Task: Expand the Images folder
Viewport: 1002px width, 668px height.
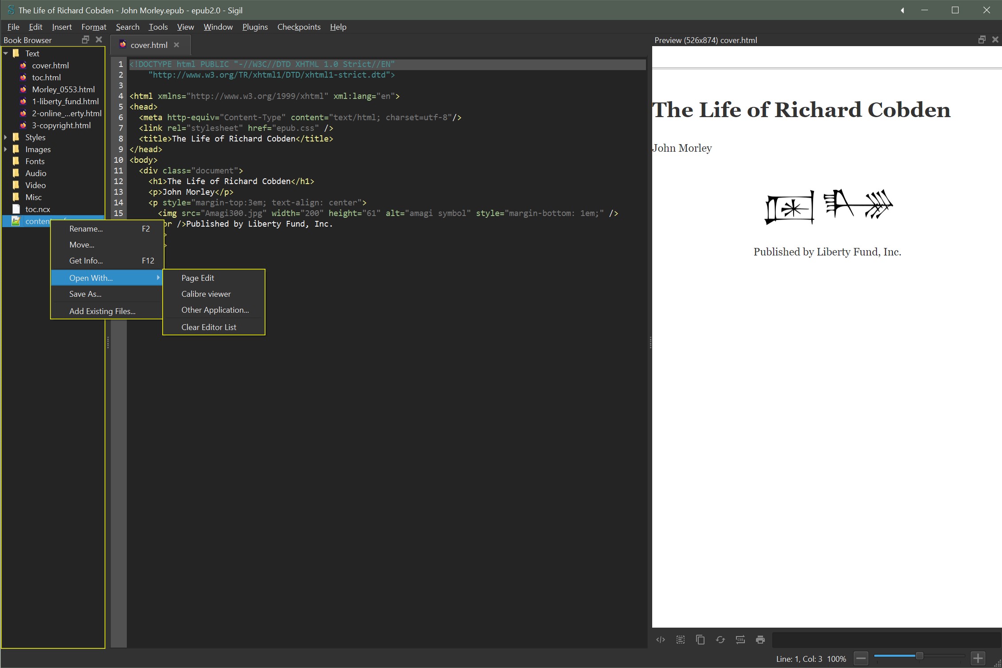Action: [6, 149]
